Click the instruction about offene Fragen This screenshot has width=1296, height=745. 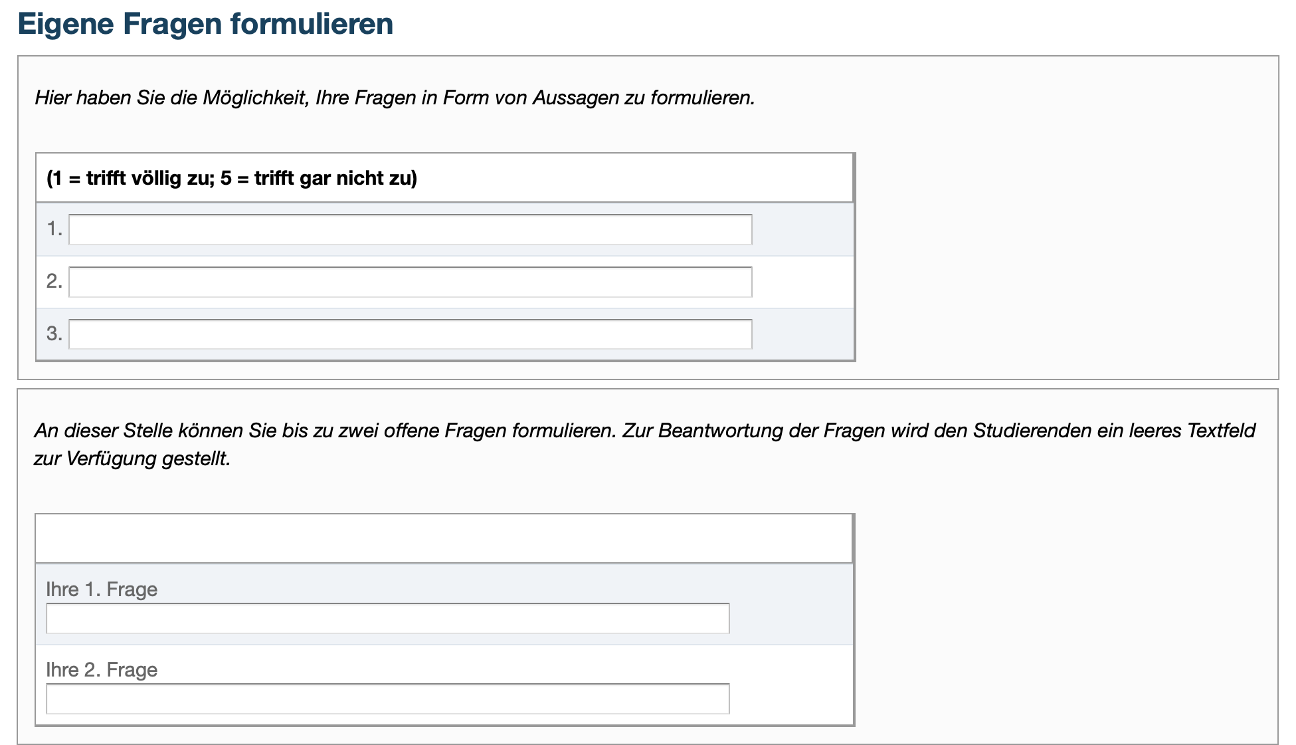(x=644, y=431)
